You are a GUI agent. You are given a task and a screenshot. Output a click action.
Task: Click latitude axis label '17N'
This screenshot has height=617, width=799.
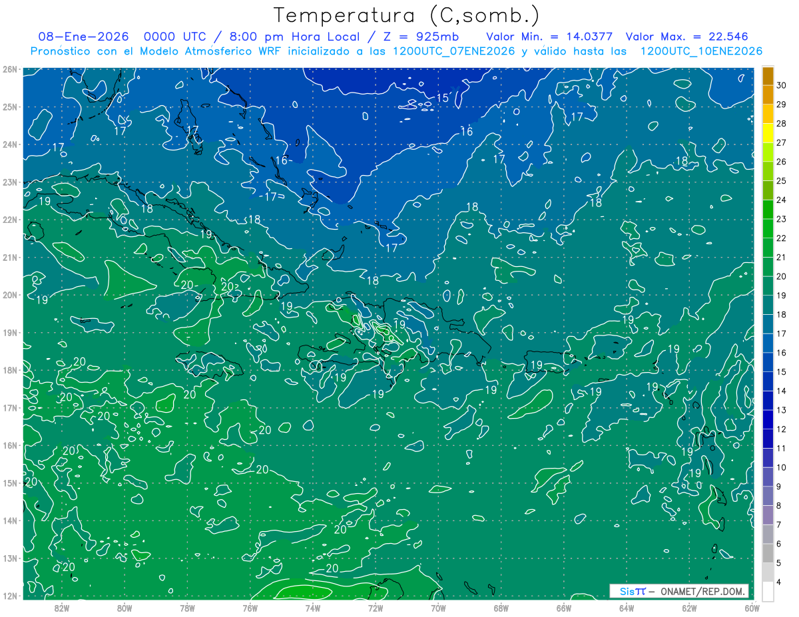tap(9, 407)
